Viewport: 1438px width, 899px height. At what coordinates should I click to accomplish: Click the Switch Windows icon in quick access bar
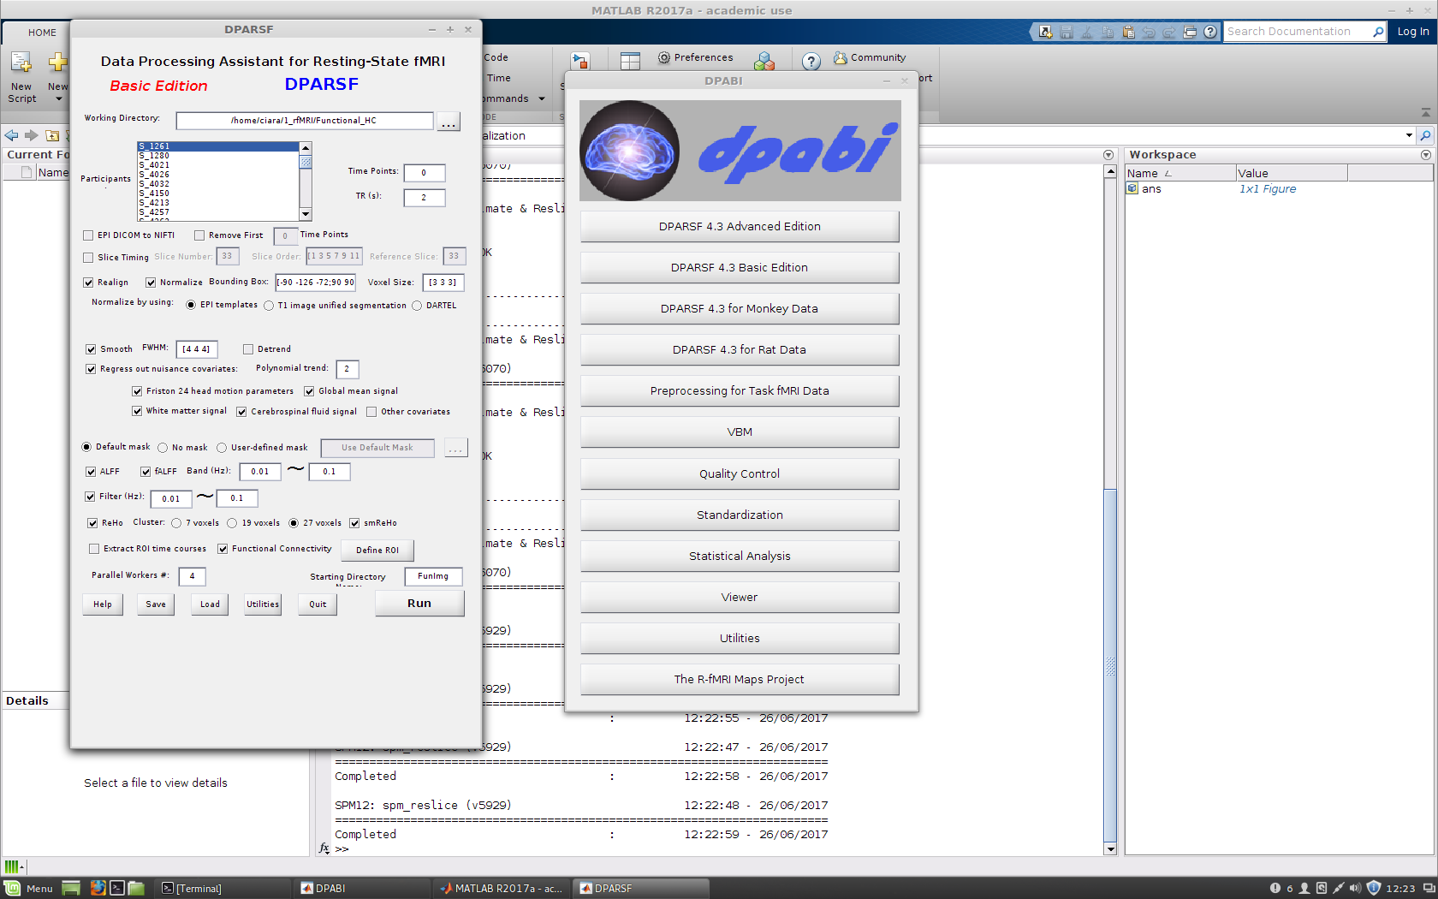click(1190, 32)
